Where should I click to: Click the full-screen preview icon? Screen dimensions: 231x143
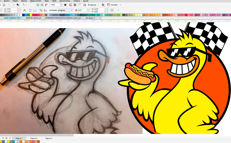click(65, 5)
